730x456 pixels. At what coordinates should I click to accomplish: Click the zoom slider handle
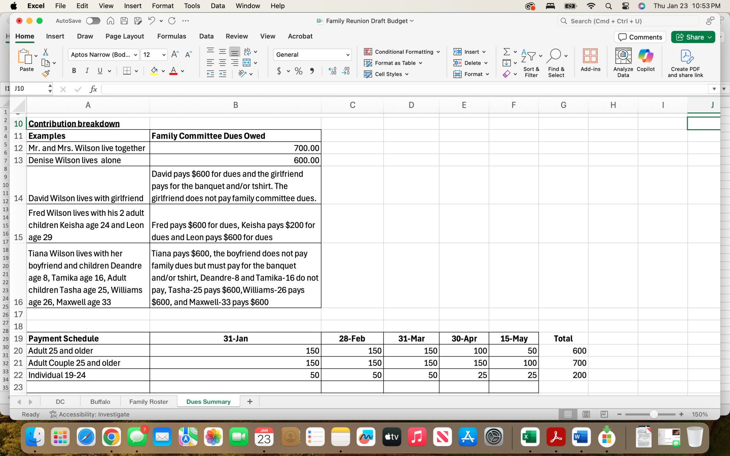(x=654, y=414)
